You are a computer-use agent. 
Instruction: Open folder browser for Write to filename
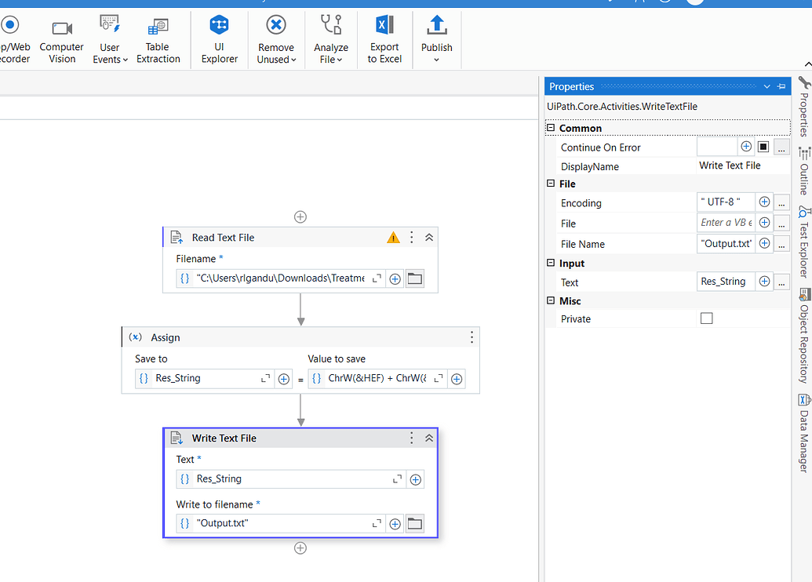(414, 523)
